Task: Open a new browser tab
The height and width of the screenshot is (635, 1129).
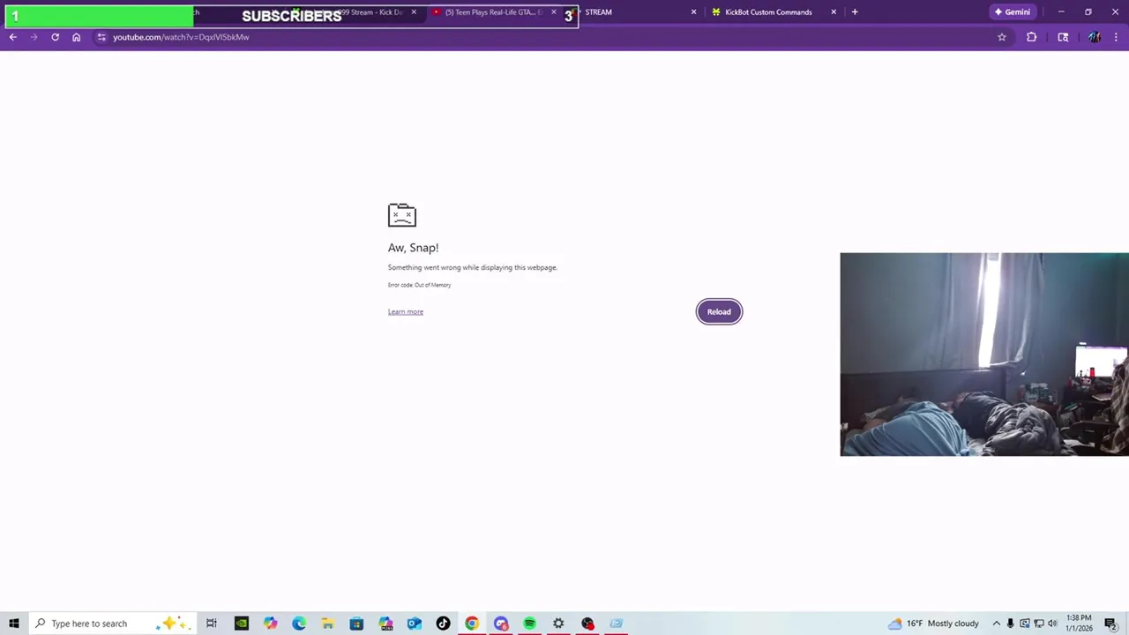Action: pyautogui.click(x=855, y=12)
